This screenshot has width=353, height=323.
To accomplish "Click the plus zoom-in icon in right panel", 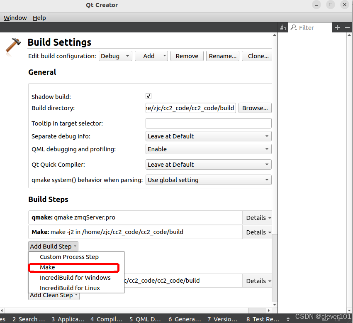I will 337,27.
